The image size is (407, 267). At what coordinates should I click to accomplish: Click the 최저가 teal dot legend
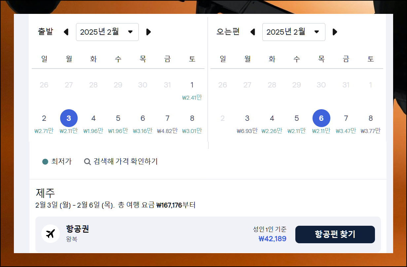click(x=45, y=162)
